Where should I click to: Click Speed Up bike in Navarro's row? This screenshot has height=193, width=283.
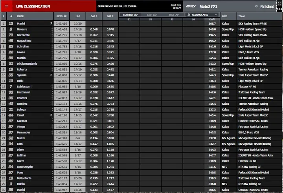tap(228, 29)
